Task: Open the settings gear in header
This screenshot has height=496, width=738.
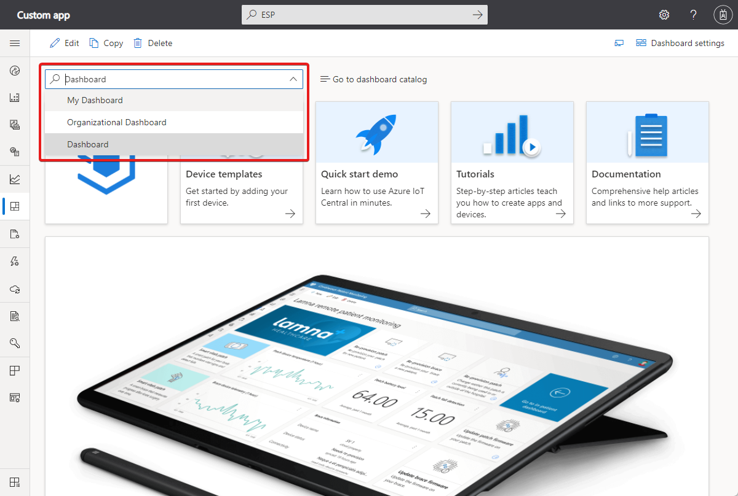Action: pos(664,15)
